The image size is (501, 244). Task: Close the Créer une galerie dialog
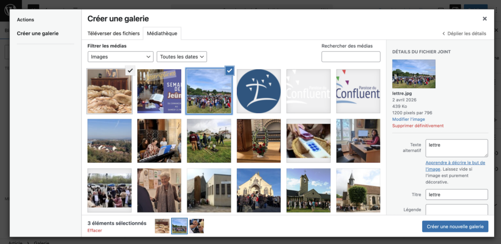(x=484, y=19)
